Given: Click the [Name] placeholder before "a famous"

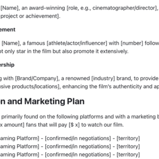Looking at the screenshot, I should pos(11,43).
